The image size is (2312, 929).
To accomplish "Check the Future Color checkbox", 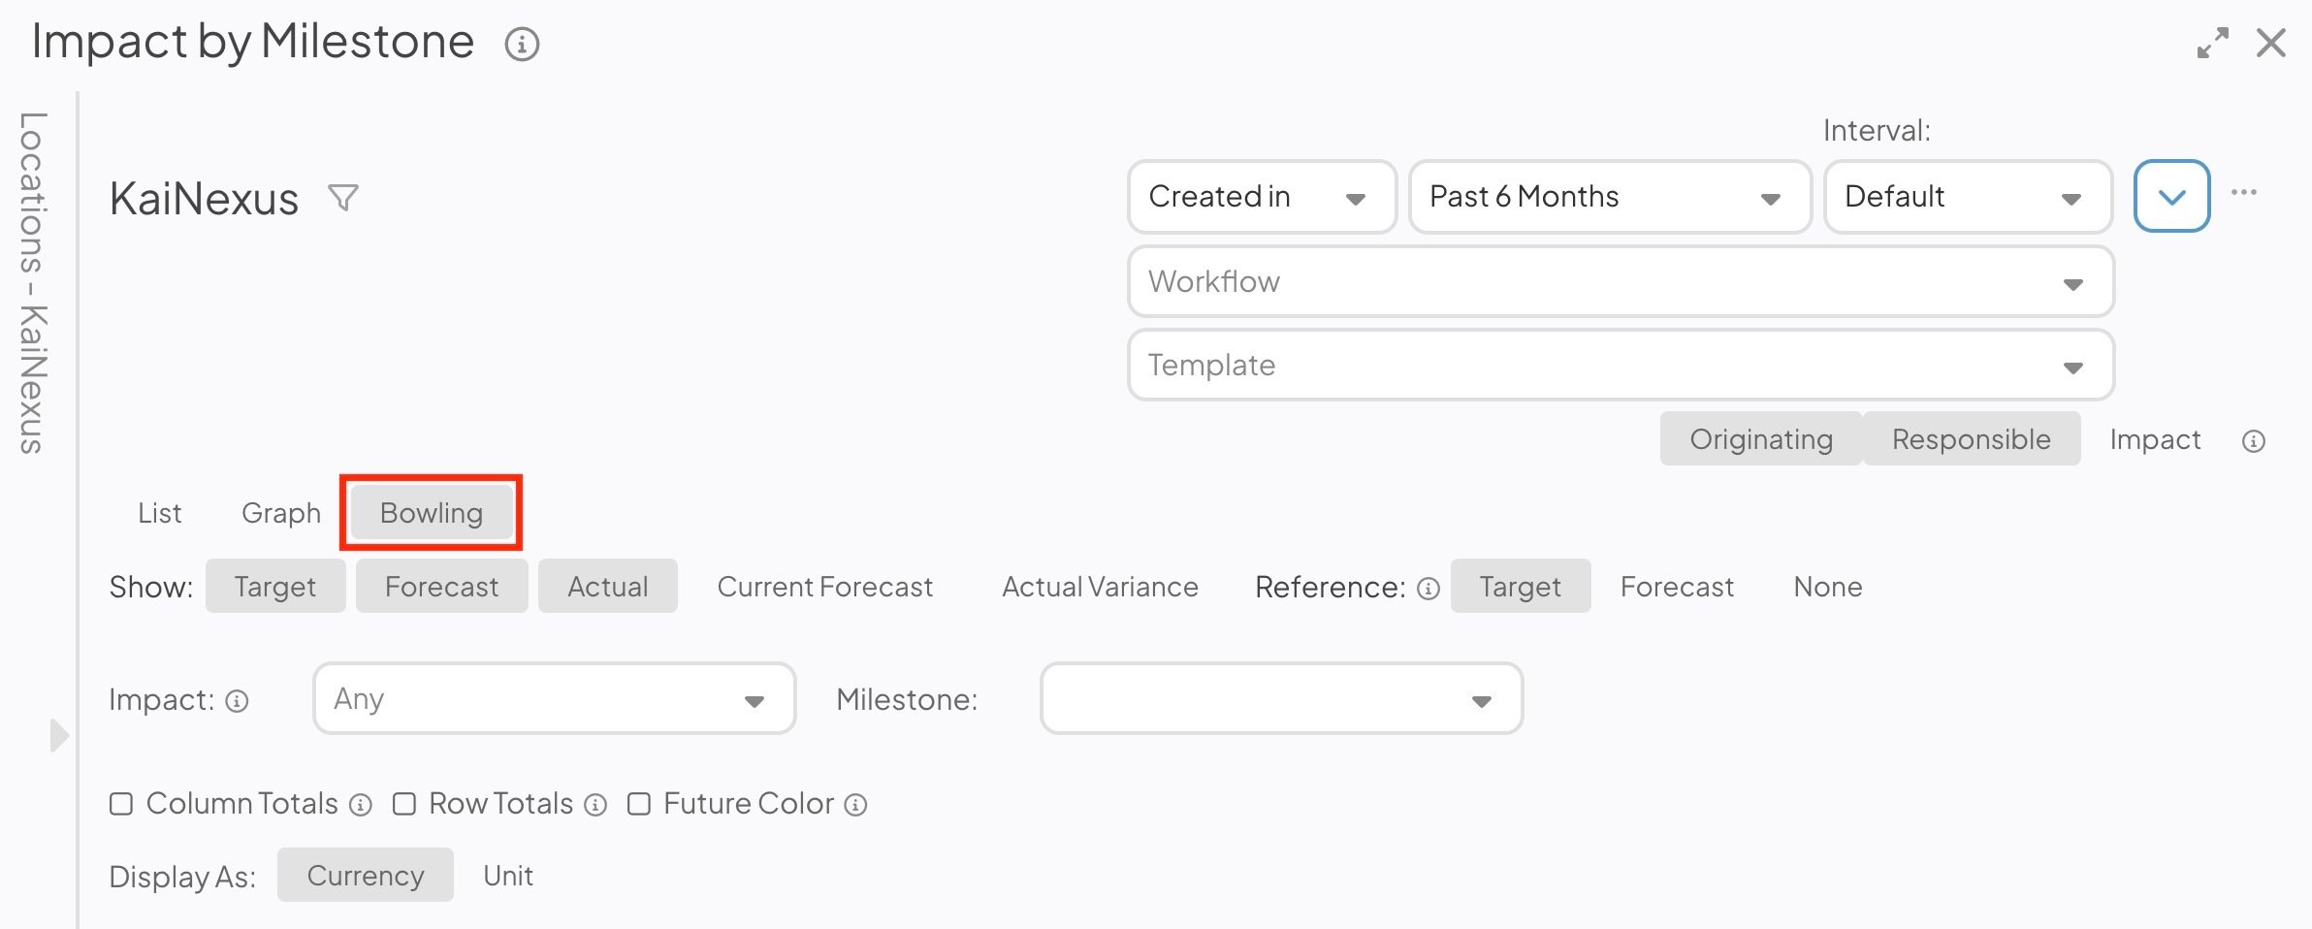I will [x=639, y=804].
